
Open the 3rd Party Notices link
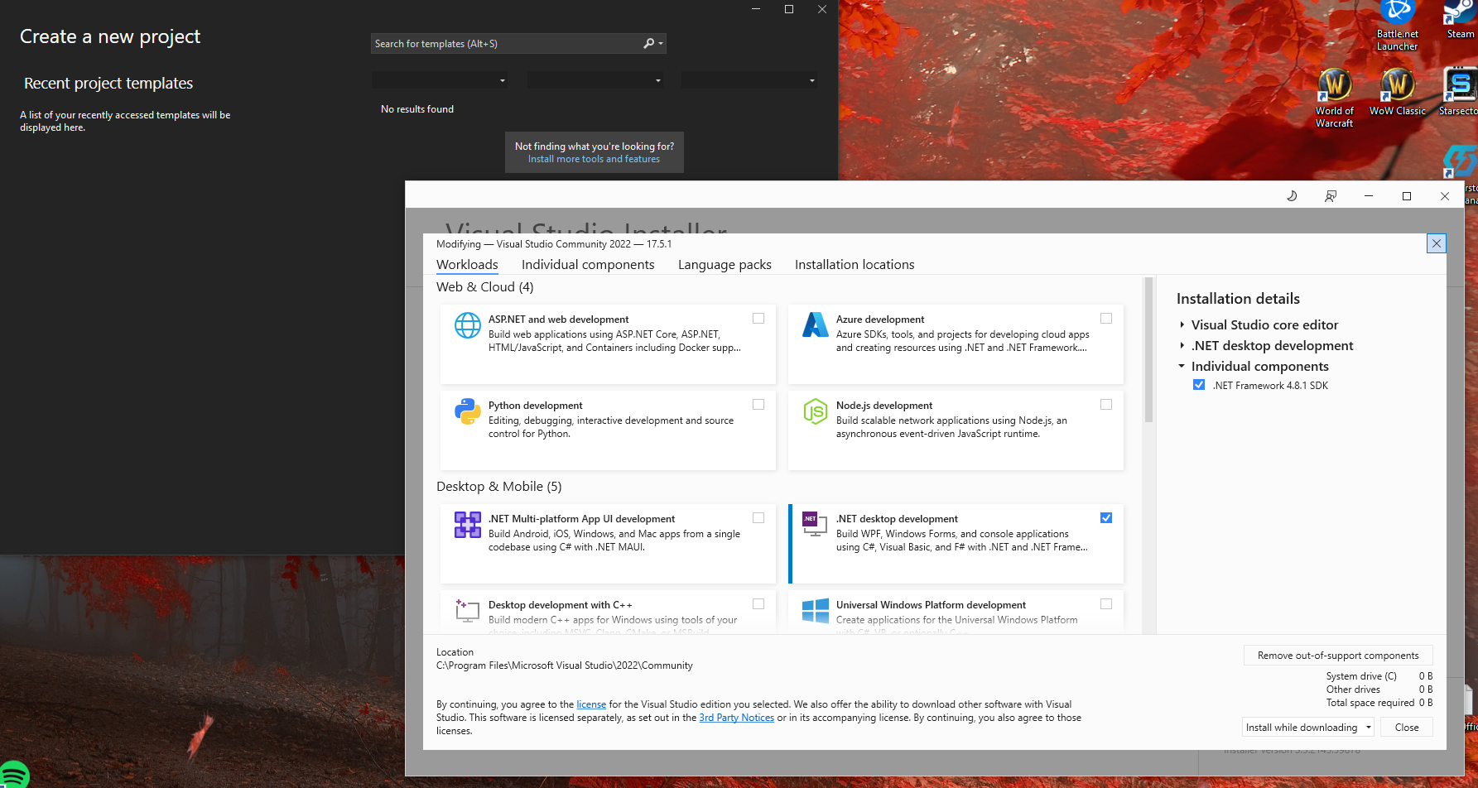(x=737, y=718)
